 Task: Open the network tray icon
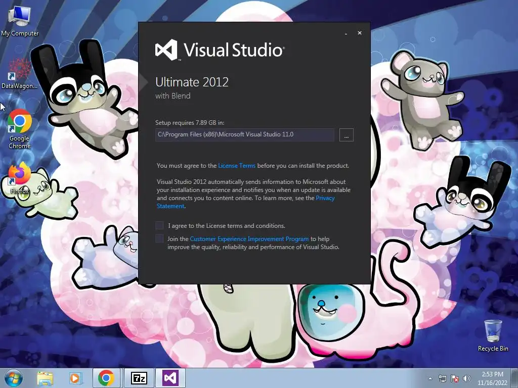[x=442, y=378]
